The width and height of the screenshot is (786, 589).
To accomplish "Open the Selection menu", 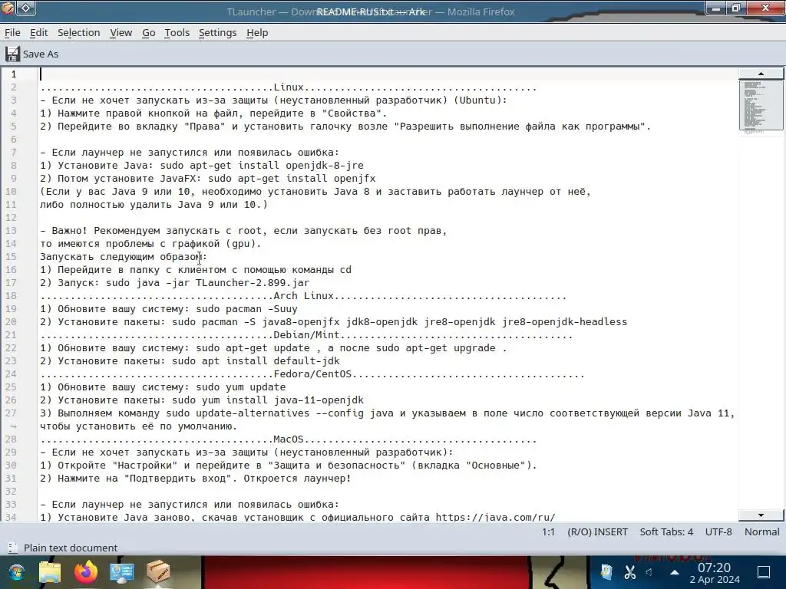I will (79, 32).
